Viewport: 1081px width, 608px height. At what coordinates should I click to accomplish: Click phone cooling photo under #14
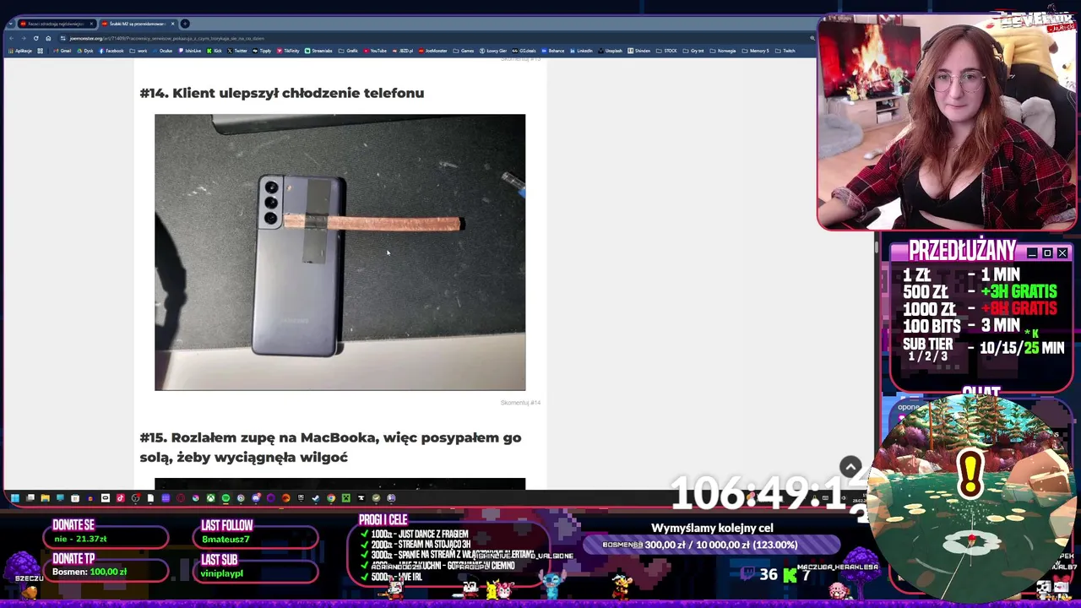[340, 252]
